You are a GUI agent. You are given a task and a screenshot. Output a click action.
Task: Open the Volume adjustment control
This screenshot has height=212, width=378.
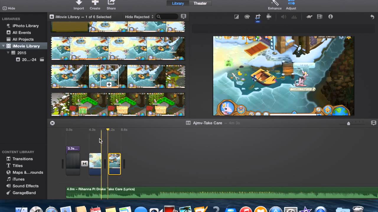point(283,17)
